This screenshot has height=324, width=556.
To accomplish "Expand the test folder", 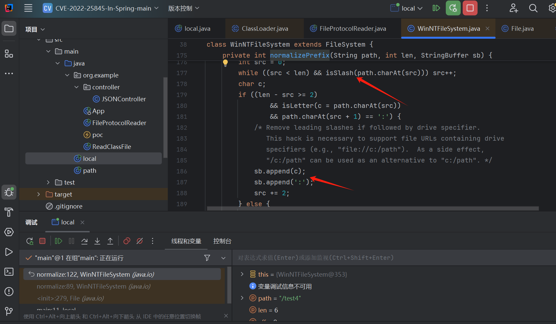I will pos(48,182).
